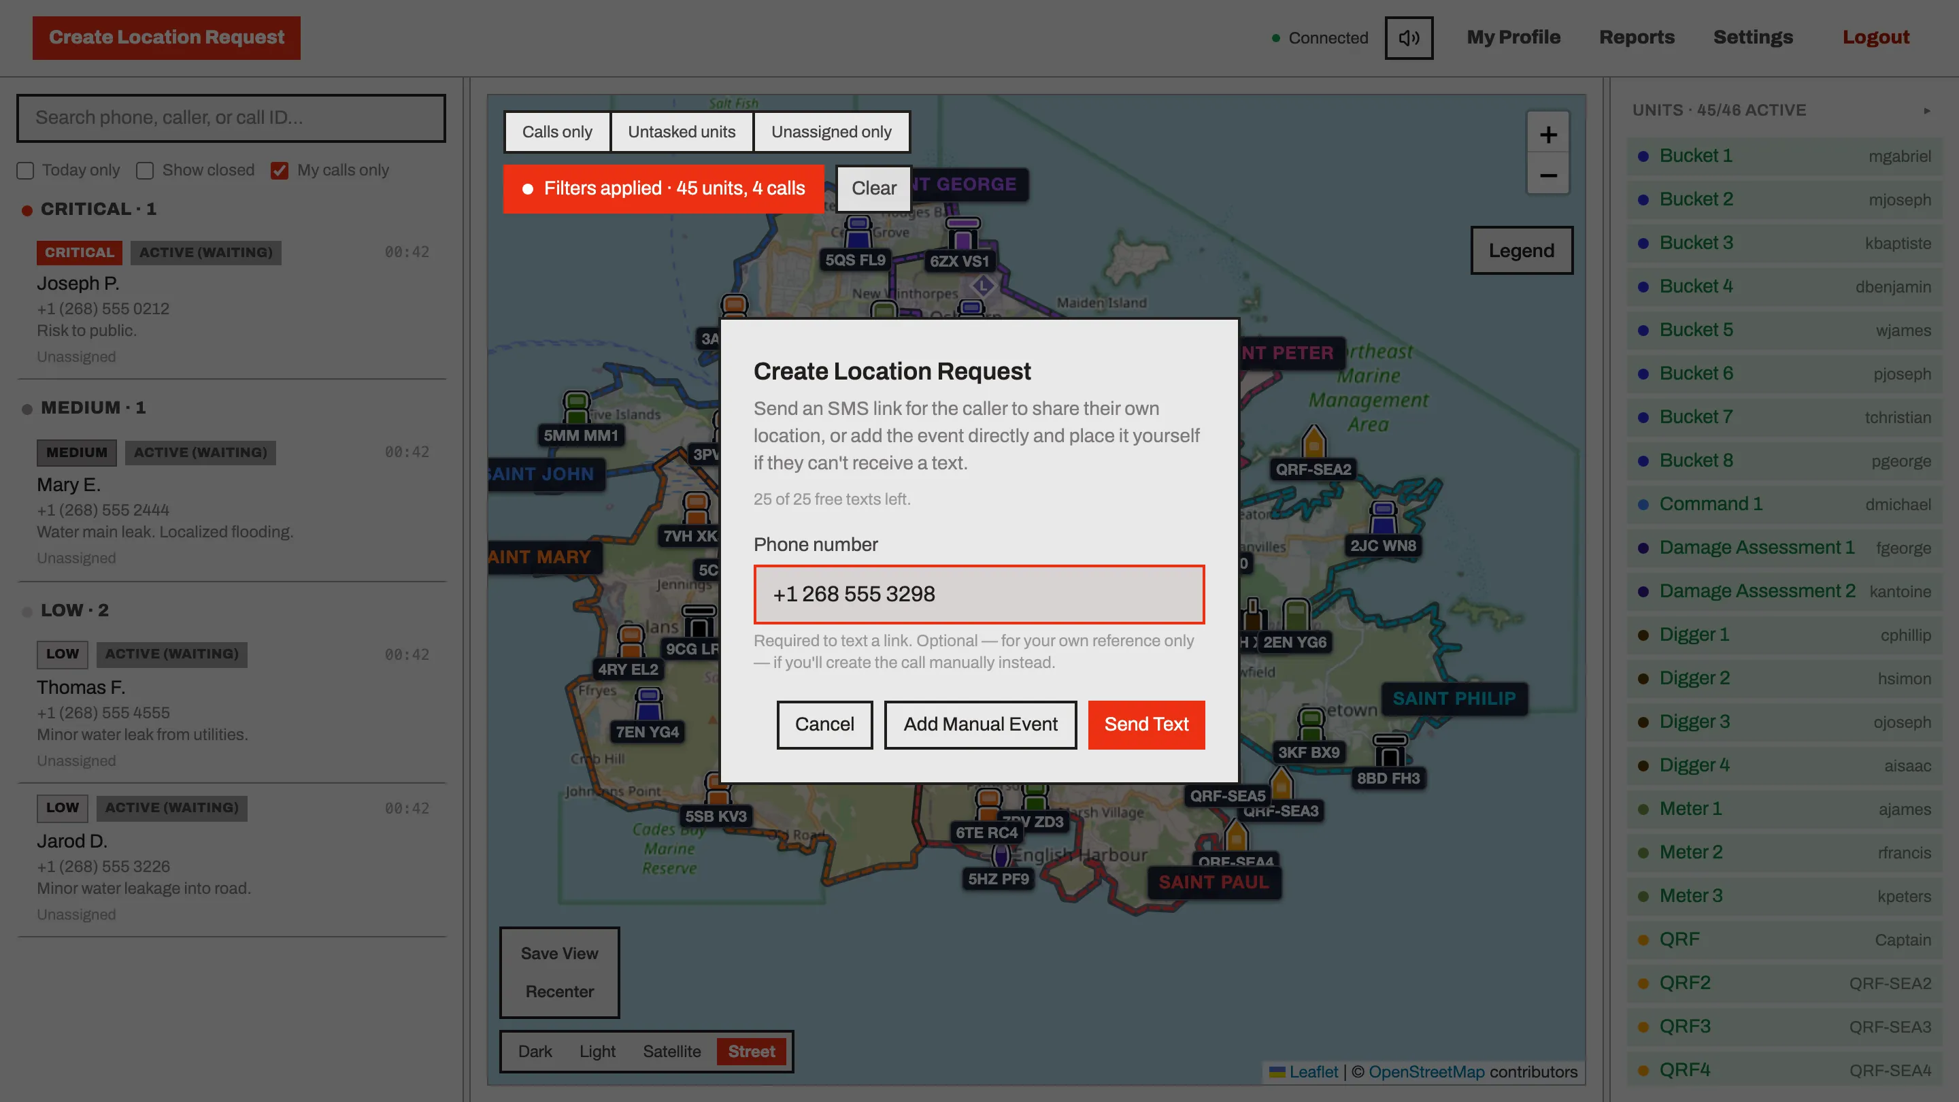
Task: Send the SMS with Send Text
Action: (x=1146, y=724)
